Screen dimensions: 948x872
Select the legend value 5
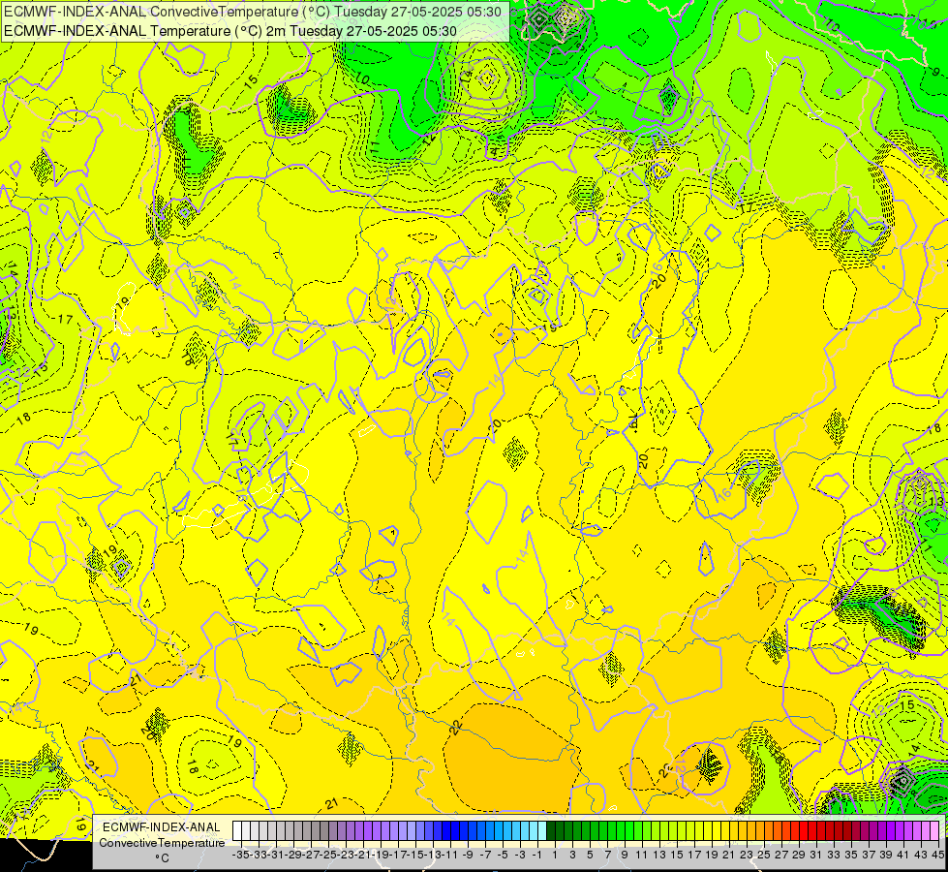click(x=590, y=855)
